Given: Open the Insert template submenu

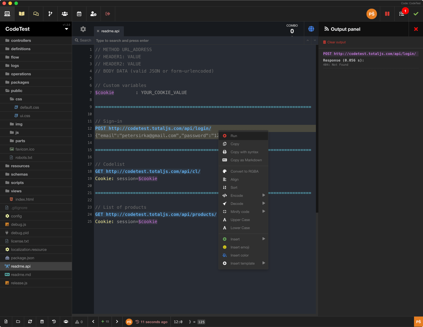Looking at the screenshot, I should 243,263.
